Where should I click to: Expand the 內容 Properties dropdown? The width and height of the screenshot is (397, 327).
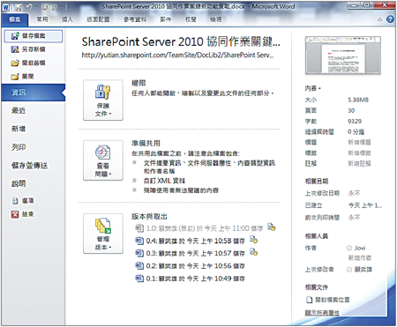tap(313, 88)
